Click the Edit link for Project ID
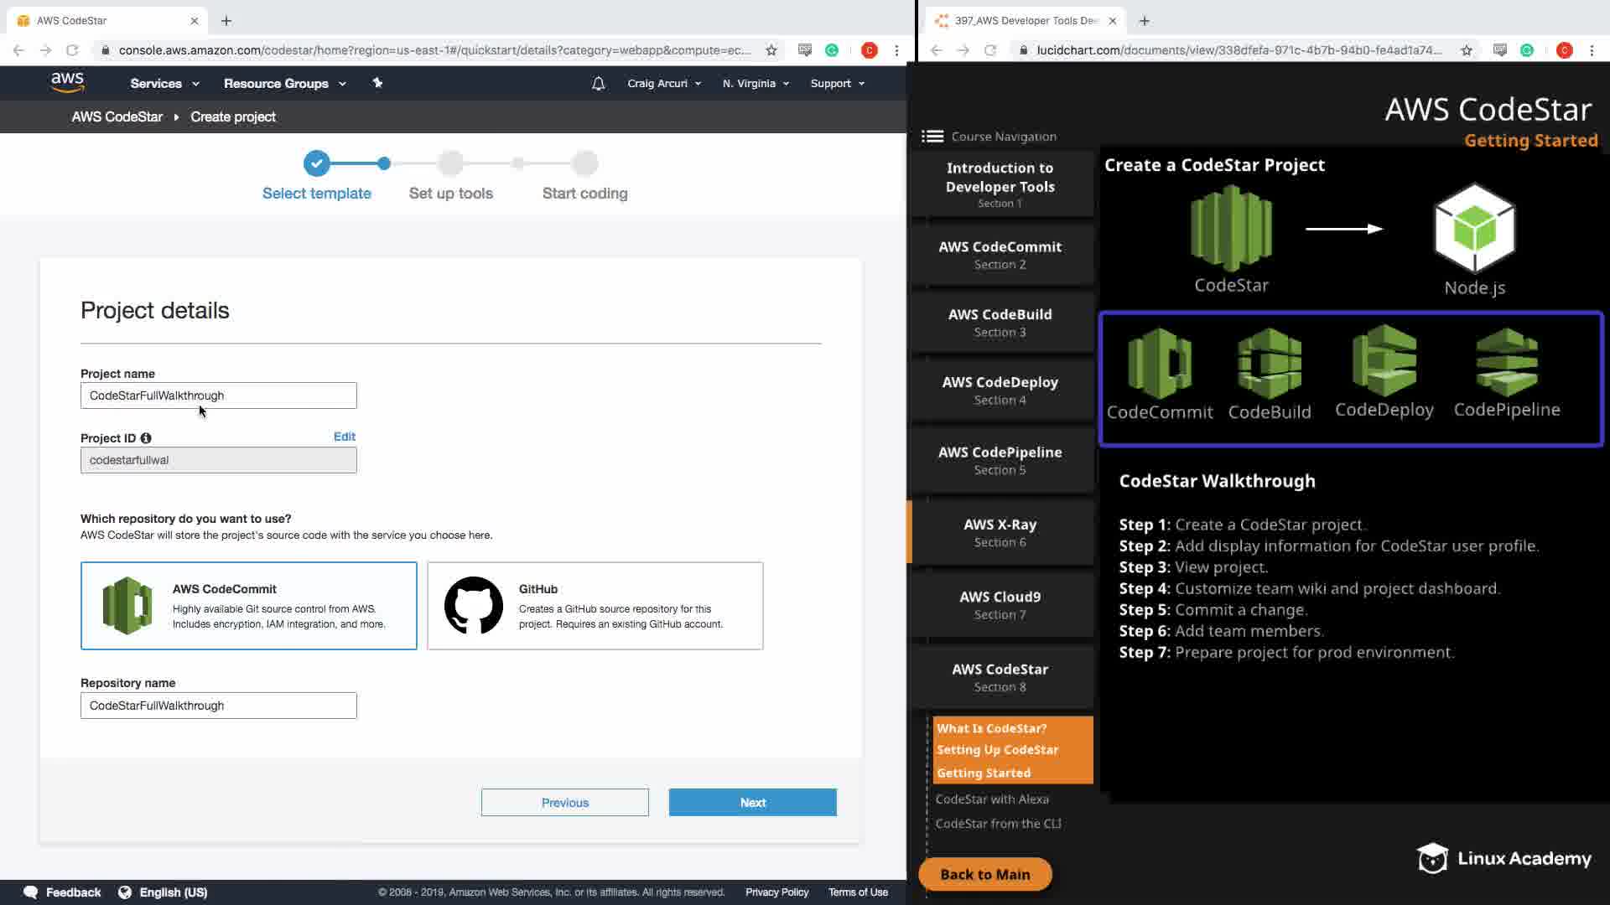This screenshot has width=1610, height=905. [x=344, y=437]
